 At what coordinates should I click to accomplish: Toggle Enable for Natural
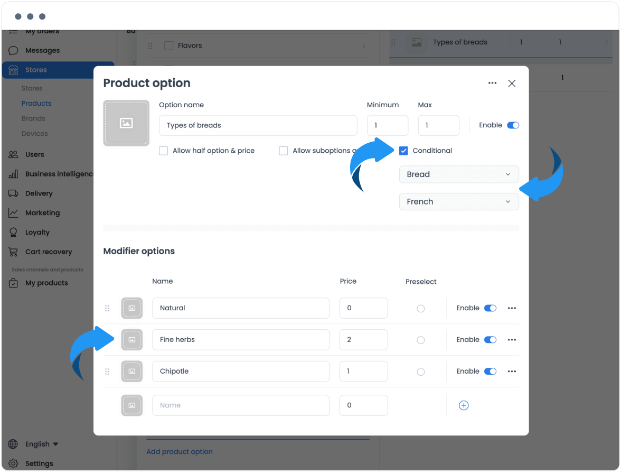(490, 308)
